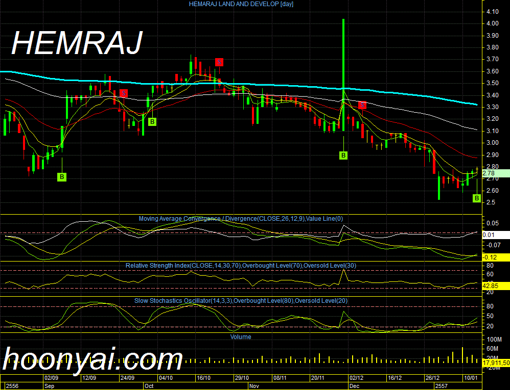Click the 16/10 date label
Viewport: 510px width, 390px height.
pos(203,378)
